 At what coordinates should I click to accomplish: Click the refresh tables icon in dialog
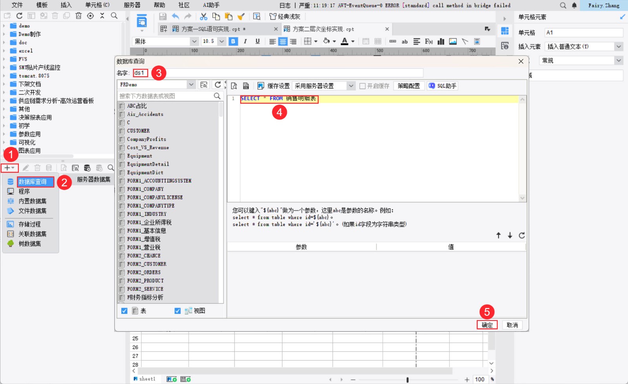coord(218,85)
